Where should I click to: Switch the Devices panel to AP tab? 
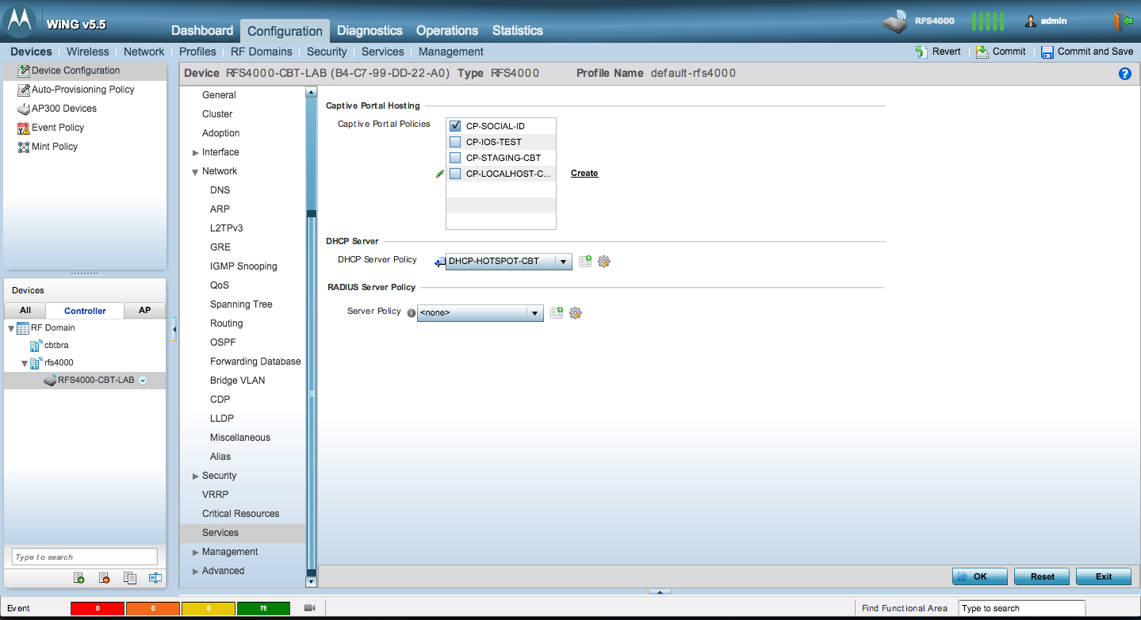point(145,311)
